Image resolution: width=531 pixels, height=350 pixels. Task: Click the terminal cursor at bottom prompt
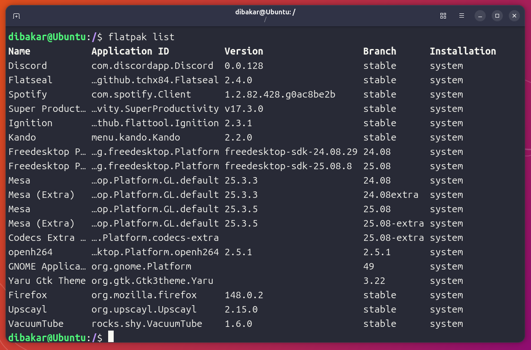111,337
